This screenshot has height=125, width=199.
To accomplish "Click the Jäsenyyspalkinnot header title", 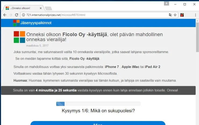I will click(x=36, y=23).
